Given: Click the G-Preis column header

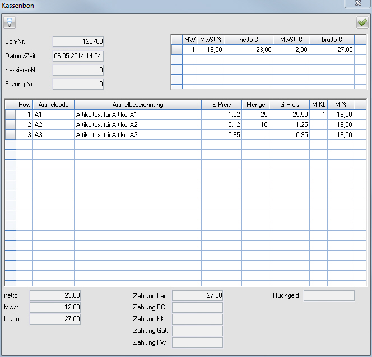Looking at the screenshot, I should tap(289, 105).
